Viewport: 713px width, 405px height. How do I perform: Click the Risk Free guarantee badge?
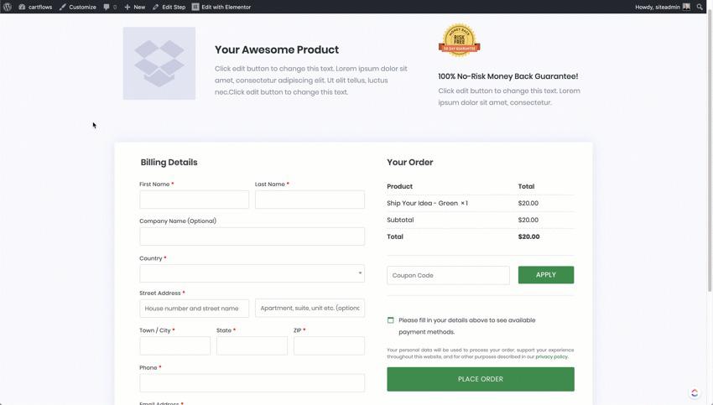point(459,40)
